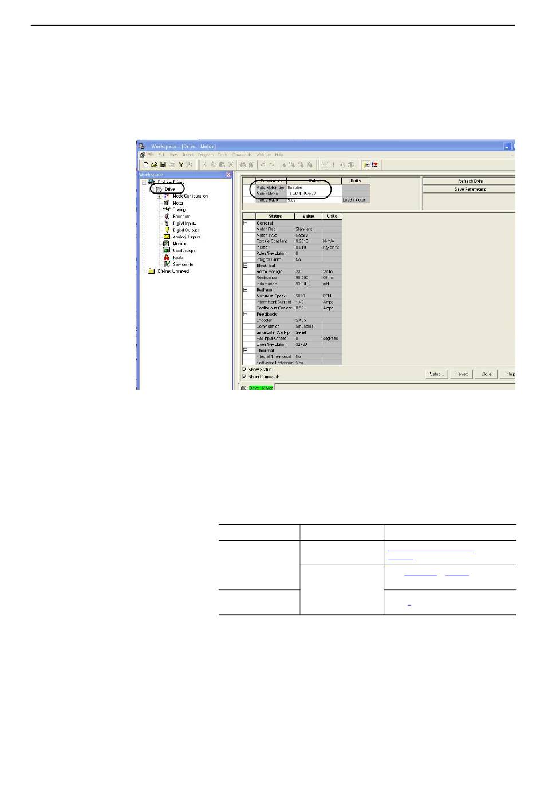Click the New file toolbar icon
Image resolution: width=544 pixels, height=790 pixels.
pyautogui.click(x=146, y=165)
